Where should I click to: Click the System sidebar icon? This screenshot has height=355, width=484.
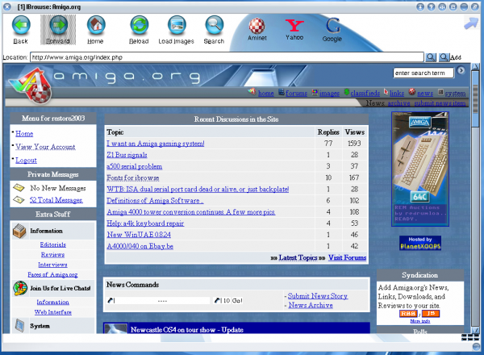(x=19, y=325)
